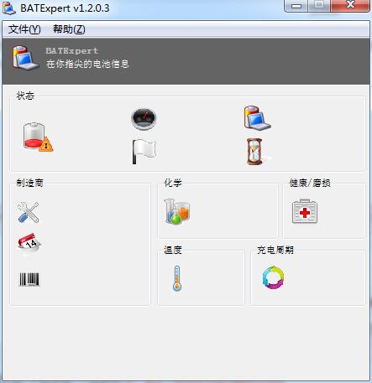The height and width of the screenshot is (383, 372).
Task: Open the 帮助(Z) menu
Action: coord(69,29)
